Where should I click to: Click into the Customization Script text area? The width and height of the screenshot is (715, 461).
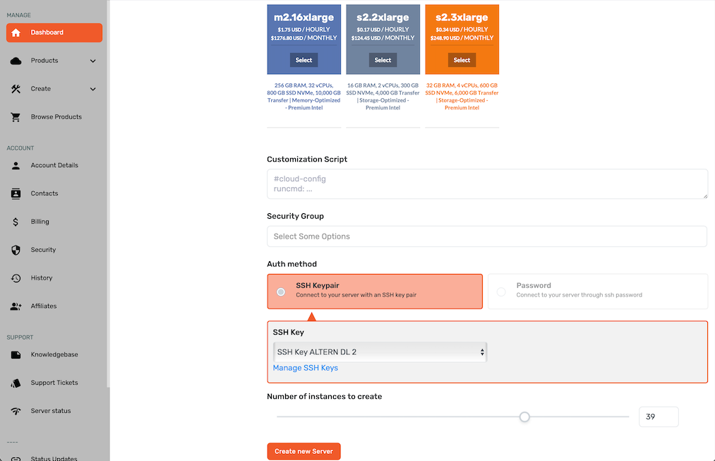pos(486,184)
